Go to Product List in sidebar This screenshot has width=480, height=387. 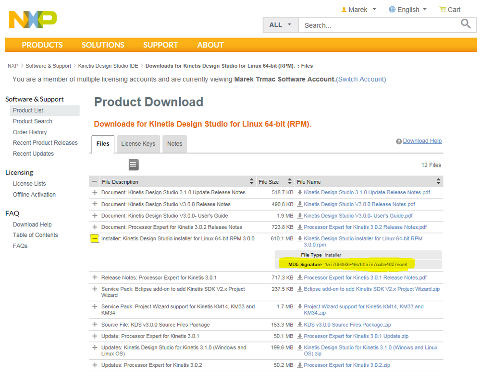click(45, 111)
